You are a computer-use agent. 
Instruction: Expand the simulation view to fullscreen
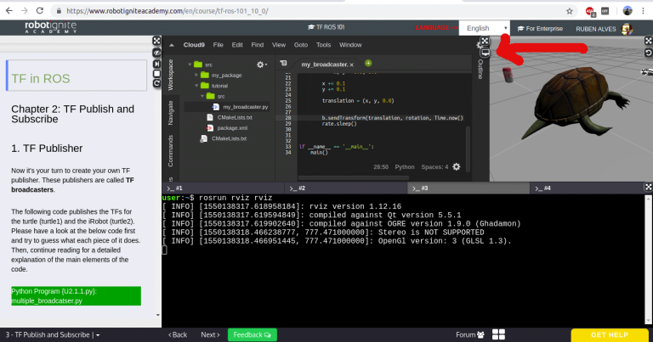649,41
